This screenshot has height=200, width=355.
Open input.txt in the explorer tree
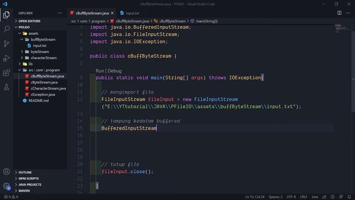tap(39, 46)
